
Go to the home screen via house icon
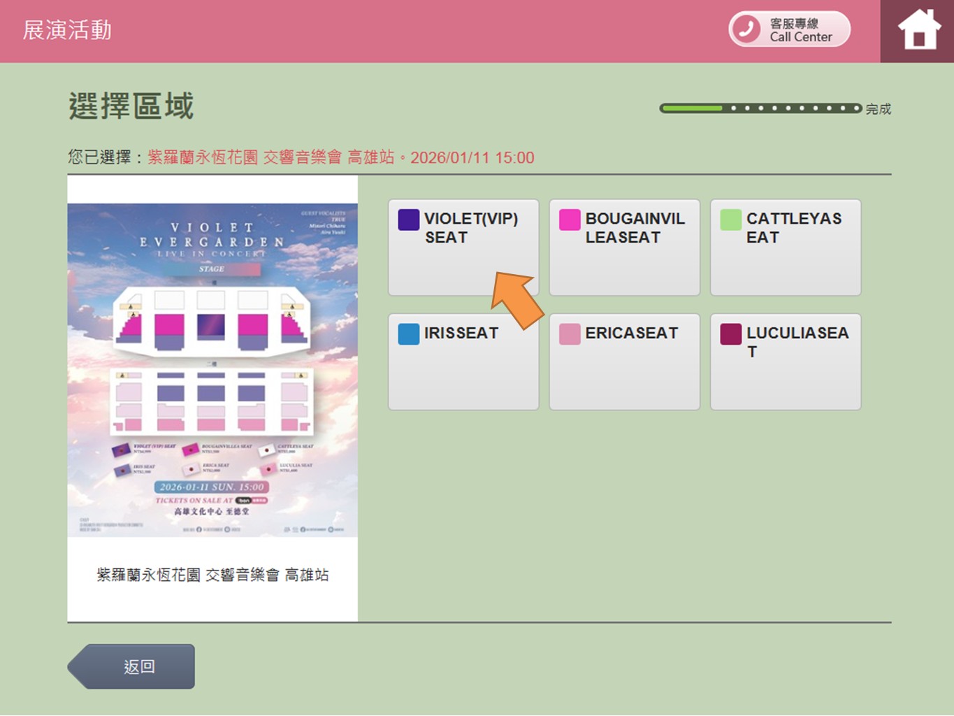(x=918, y=31)
